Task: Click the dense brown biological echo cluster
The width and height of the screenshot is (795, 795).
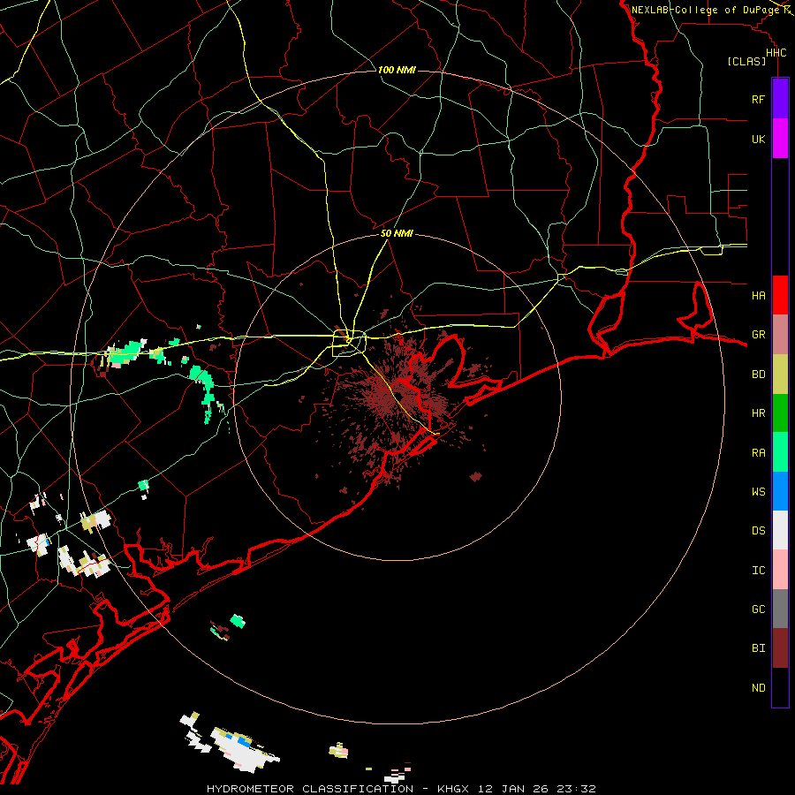Action: (x=398, y=398)
